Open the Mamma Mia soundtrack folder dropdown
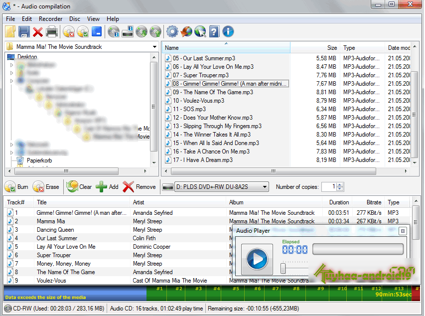 click(153, 45)
